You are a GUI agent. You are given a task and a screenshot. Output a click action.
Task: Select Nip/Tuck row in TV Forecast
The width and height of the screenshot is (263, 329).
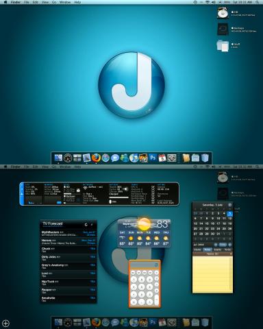click(x=68, y=282)
